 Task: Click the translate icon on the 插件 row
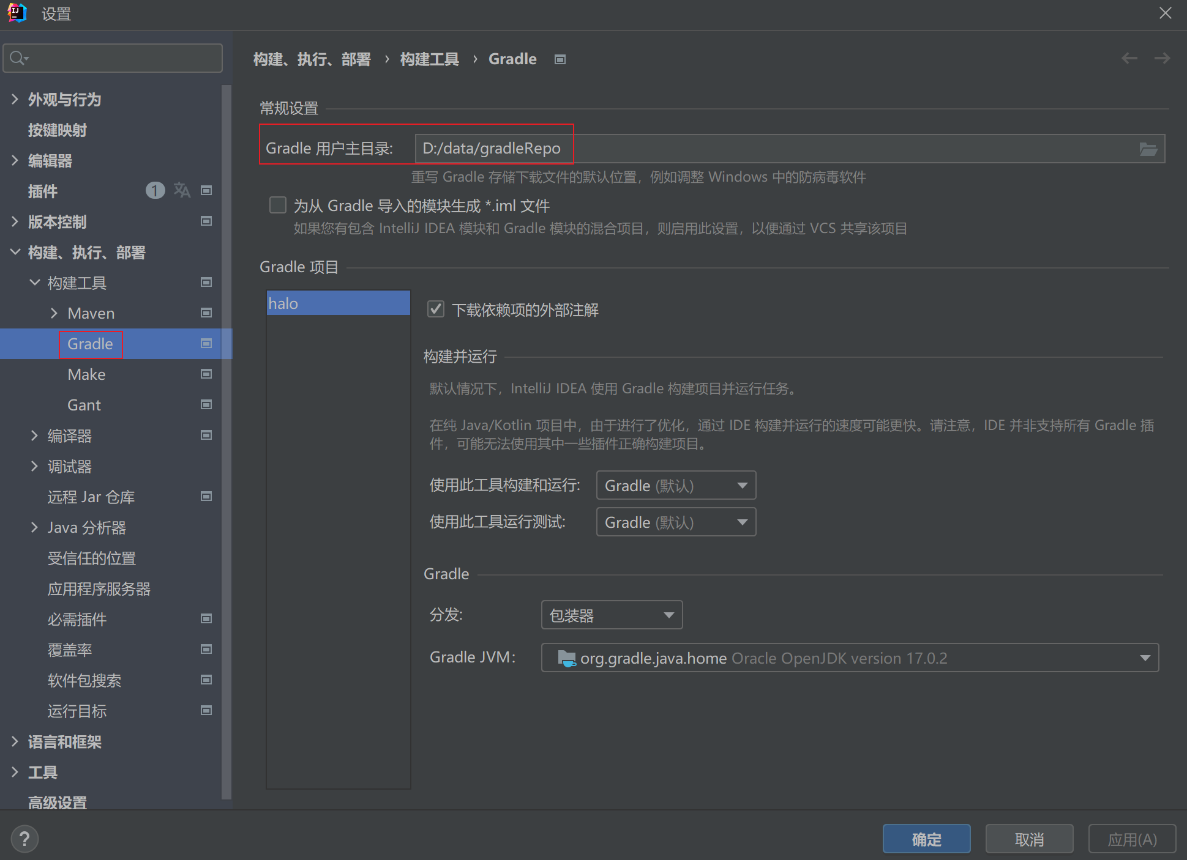182,190
